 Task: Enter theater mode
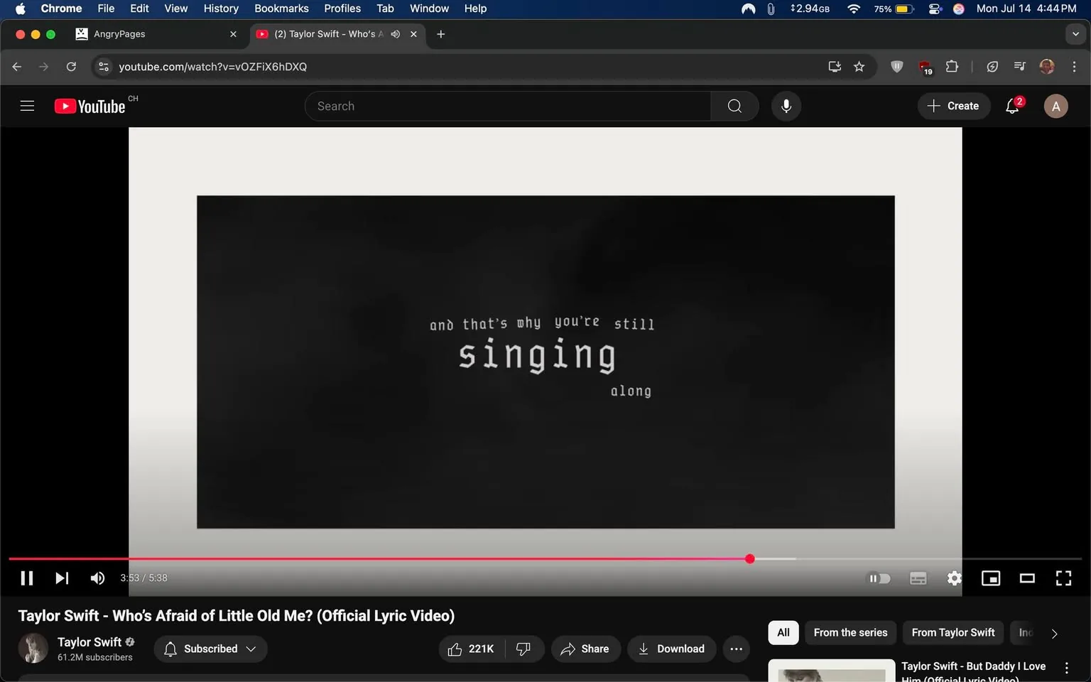coord(1026,578)
